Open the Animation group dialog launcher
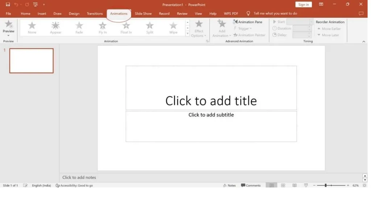The image size is (371, 208). [x=207, y=41]
